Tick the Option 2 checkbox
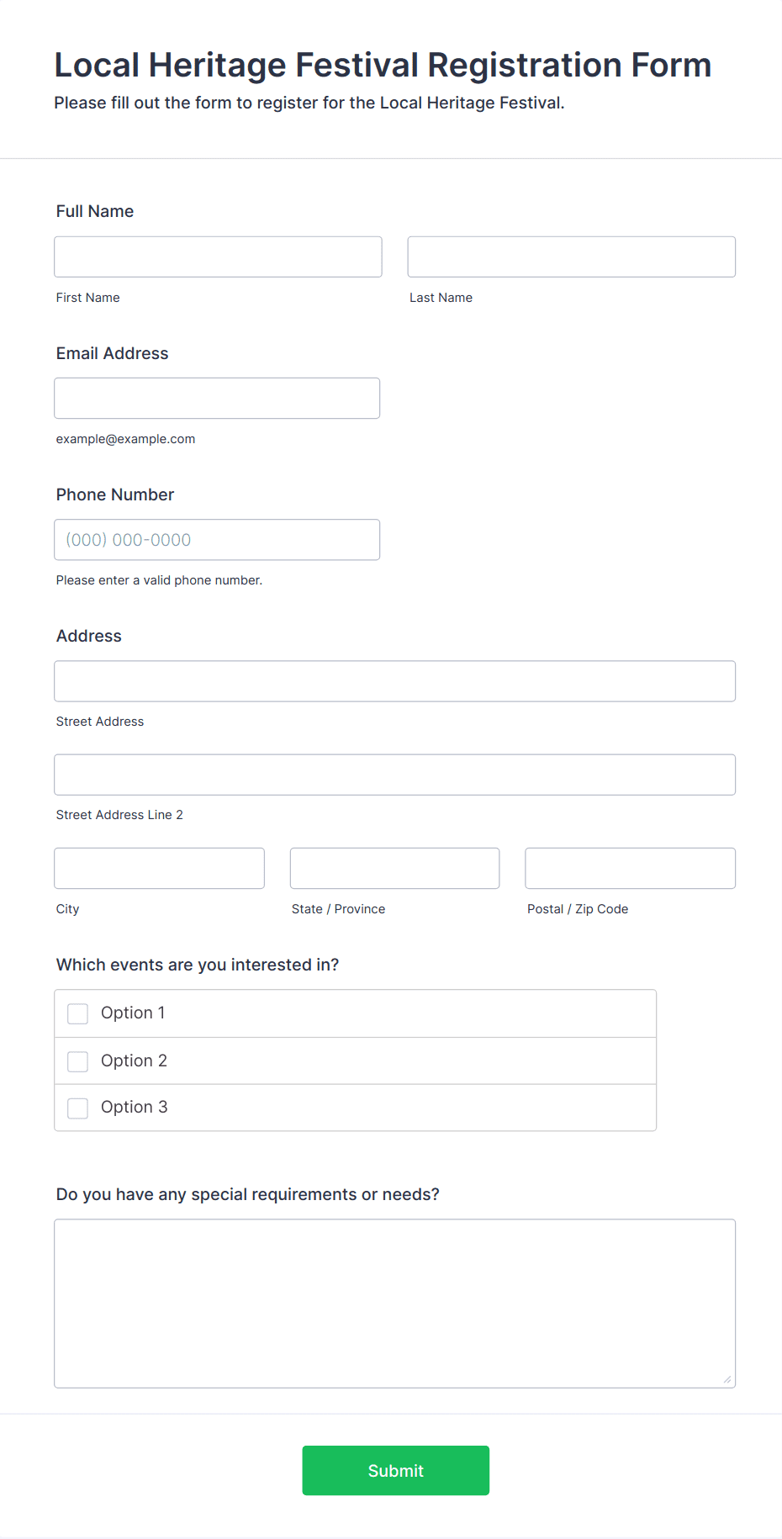The image size is (782, 1539). 77,1061
